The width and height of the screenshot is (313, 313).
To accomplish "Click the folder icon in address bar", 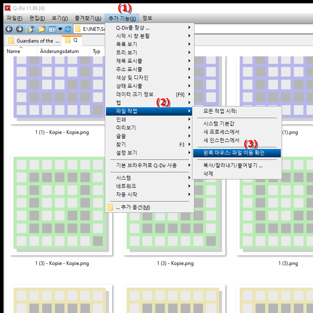I will coord(78,29).
